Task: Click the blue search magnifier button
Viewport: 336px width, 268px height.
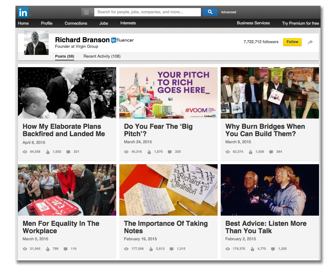Action: pyautogui.click(x=210, y=12)
